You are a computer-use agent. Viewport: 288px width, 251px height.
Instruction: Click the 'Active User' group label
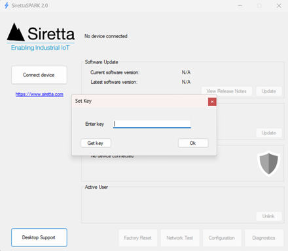click(x=96, y=187)
